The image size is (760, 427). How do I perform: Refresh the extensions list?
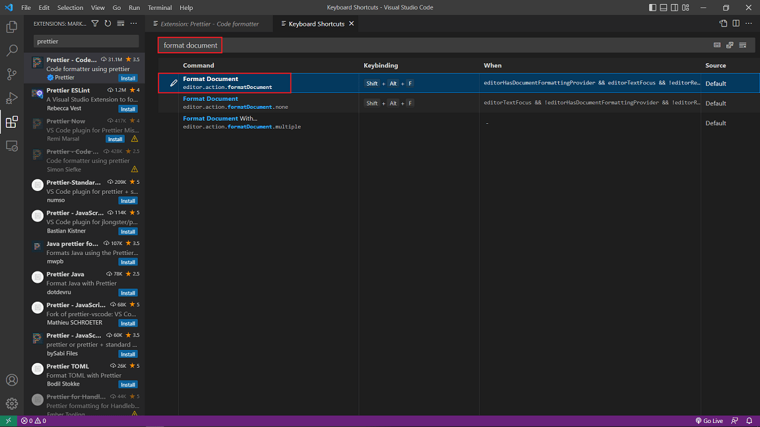(108, 24)
